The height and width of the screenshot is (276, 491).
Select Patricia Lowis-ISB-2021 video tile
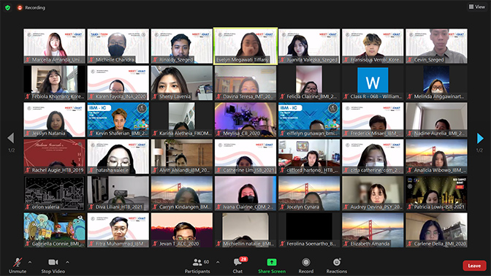pyautogui.click(x=436, y=193)
